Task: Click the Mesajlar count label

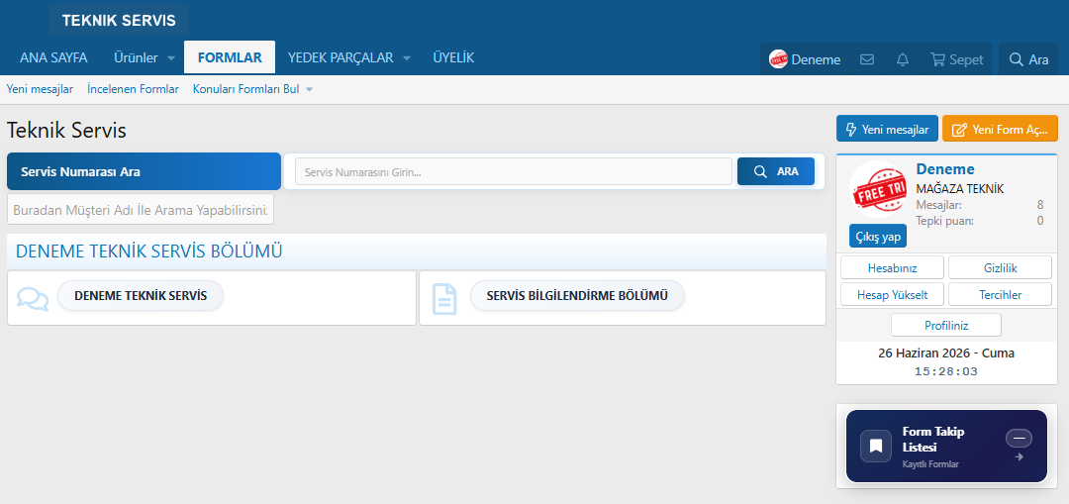Action: coord(938,205)
